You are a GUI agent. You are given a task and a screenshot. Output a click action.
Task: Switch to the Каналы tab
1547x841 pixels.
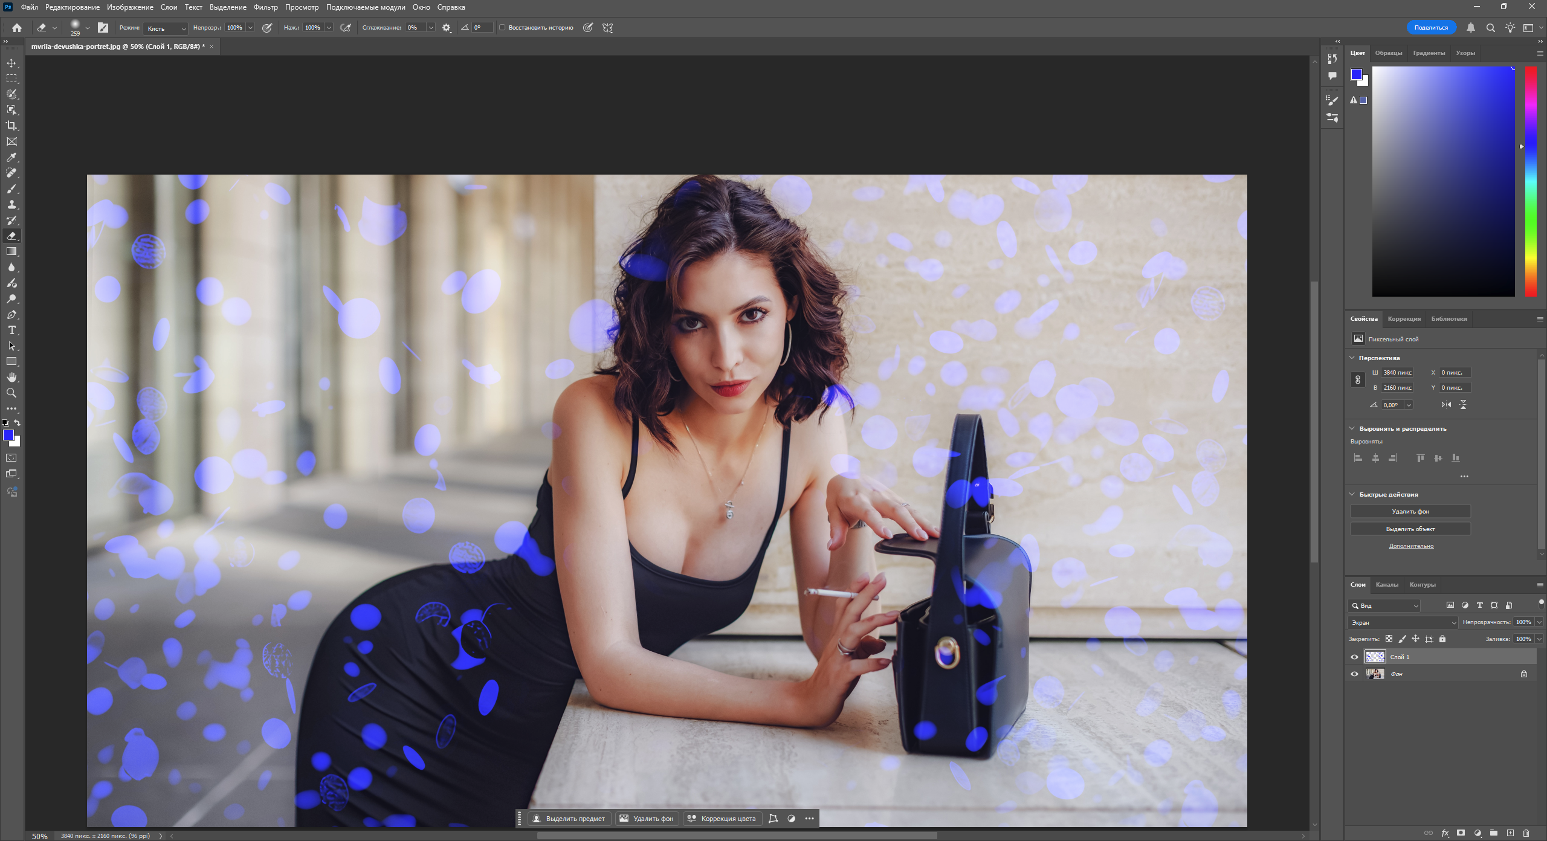pyautogui.click(x=1386, y=584)
